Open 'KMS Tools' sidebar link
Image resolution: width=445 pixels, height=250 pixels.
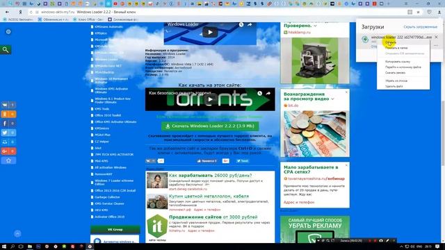pos(102,109)
